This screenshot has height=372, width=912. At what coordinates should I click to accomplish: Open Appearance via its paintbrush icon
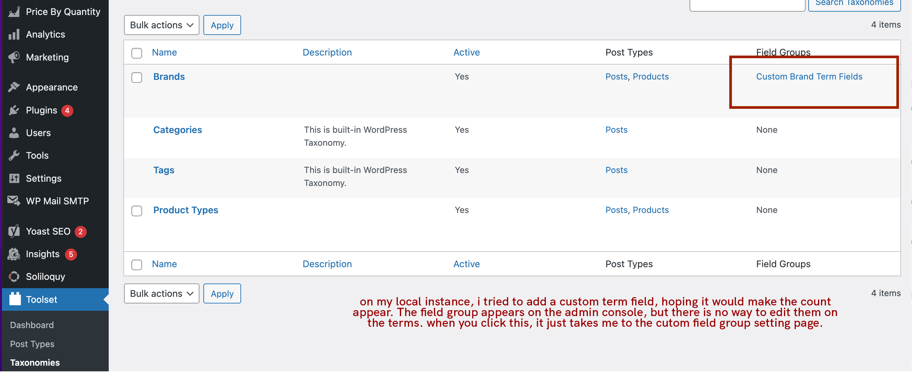(x=14, y=87)
